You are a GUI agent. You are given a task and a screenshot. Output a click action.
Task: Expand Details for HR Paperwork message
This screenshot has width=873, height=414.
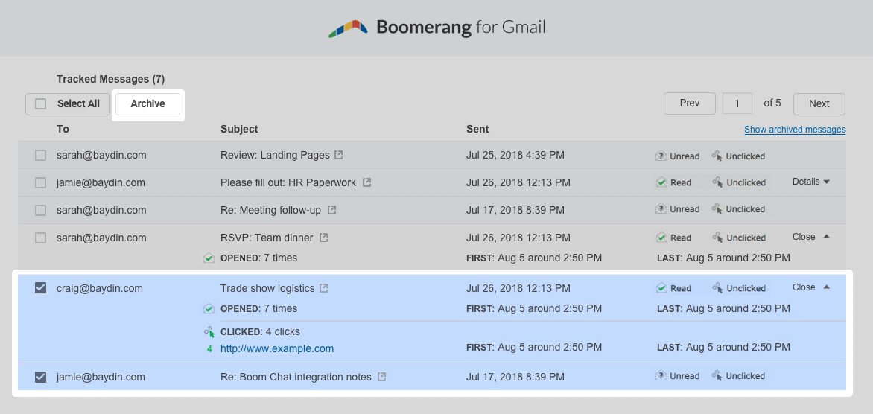(x=810, y=182)
